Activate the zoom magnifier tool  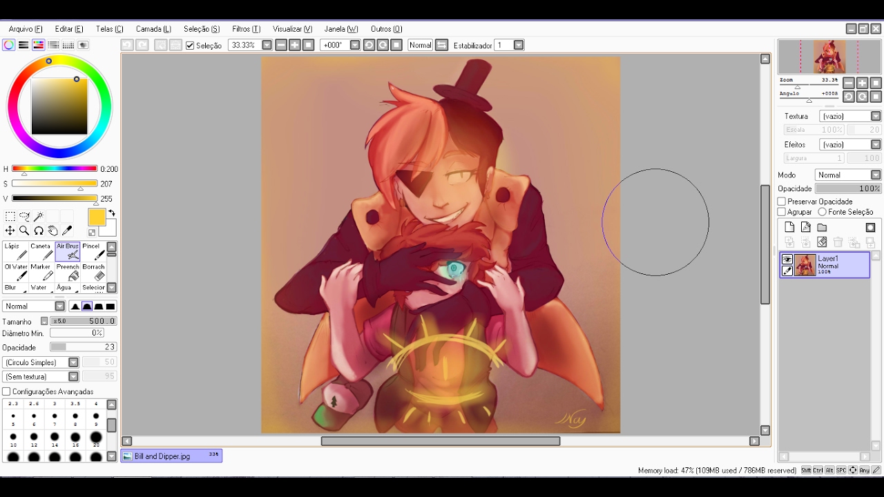pos(24,231)
